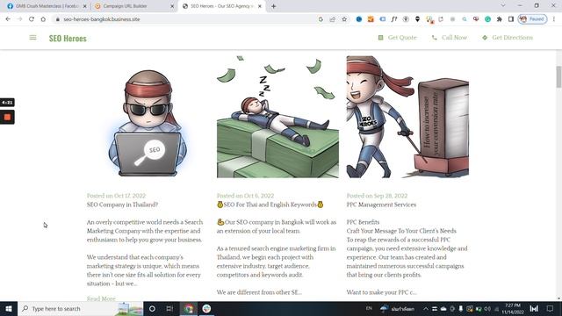Close the Campaign URL Builder tab

coord(172,6)
